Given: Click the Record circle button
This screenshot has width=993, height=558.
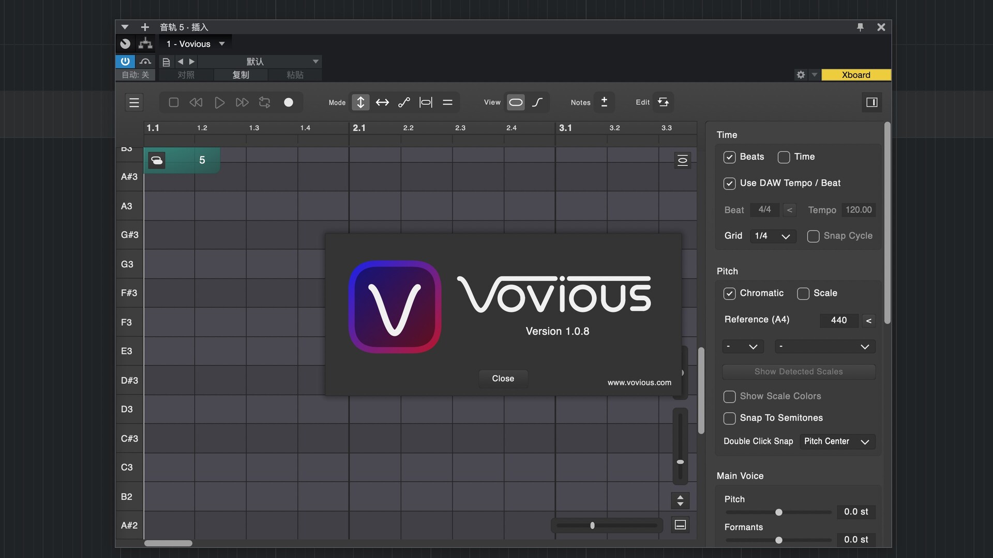Looking at the screenshot, I should click(289, 102).
